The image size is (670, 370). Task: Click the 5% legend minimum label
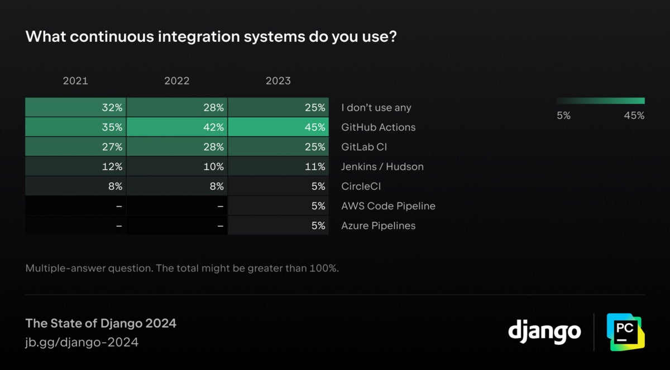(563, 116)
